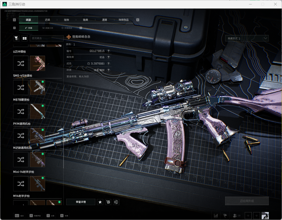This screenshot has width=282, height=220.
Task: Go to the 特殊物品 tab
Action: click(x=124, y=20)
